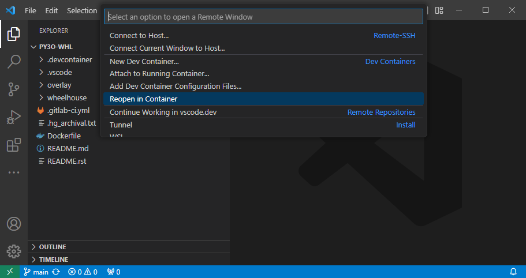Image resolution: width=526 pixels, height=278 pixels.
Task: Open the File menu
Action: click(31, 11)
